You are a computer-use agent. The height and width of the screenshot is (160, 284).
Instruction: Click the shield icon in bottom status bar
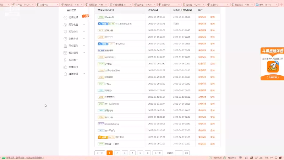point(241,158)
